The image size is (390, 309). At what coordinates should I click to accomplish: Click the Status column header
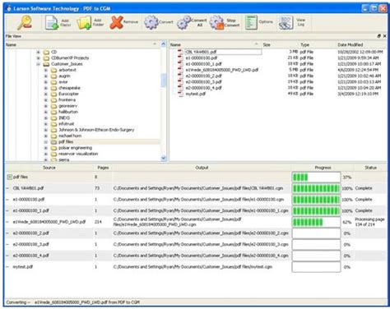point(370,168)
